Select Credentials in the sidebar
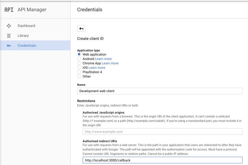The width and height of the screenshot is (248, 165). coord(27,45)
